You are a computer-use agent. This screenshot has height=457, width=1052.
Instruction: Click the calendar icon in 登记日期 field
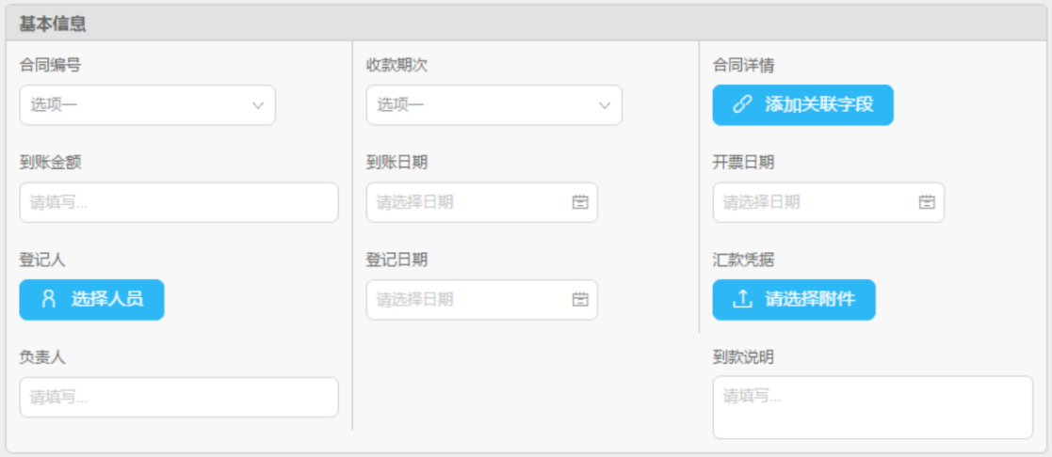[x=579, y=300]
